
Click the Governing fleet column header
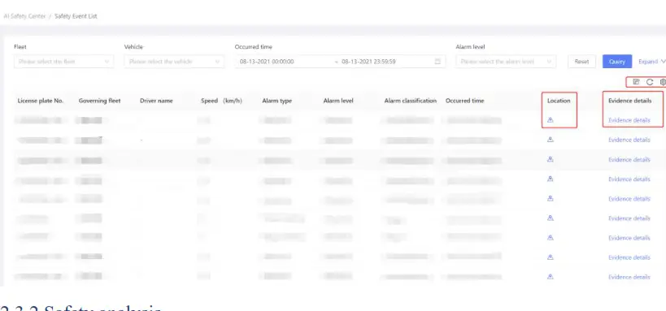point(99,101)
